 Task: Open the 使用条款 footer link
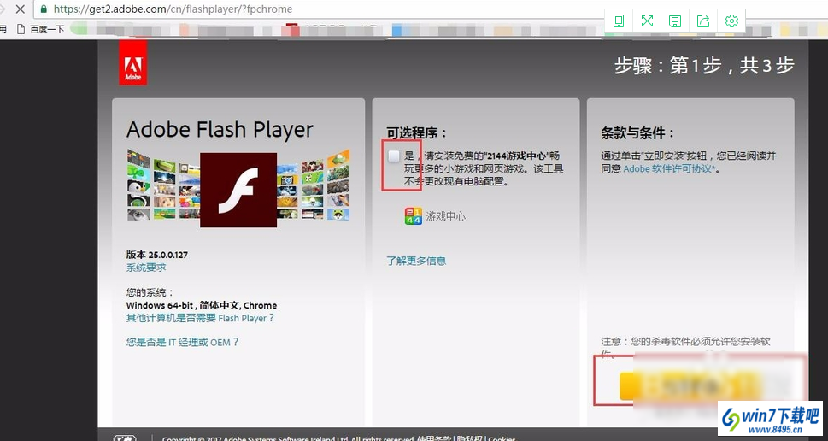click(434, 438)
